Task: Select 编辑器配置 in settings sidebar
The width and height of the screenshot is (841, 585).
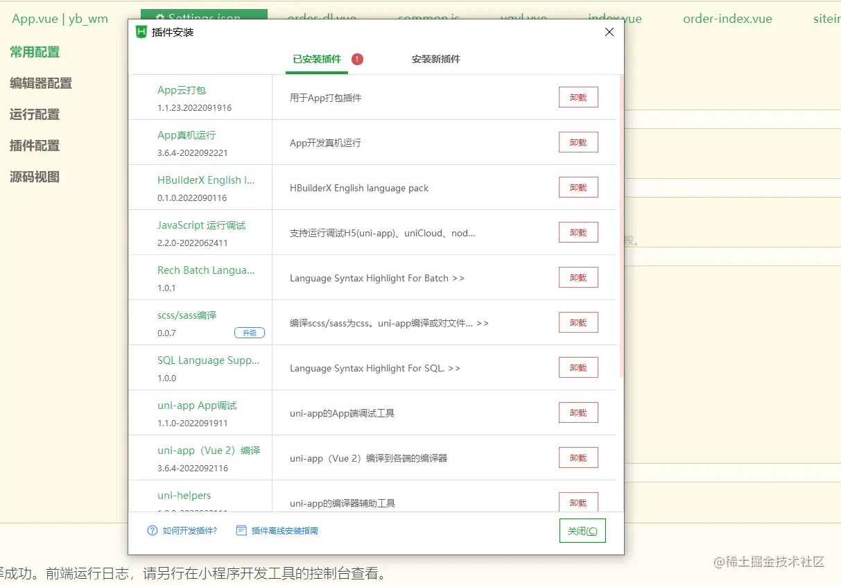Action: tap(41, 83)
